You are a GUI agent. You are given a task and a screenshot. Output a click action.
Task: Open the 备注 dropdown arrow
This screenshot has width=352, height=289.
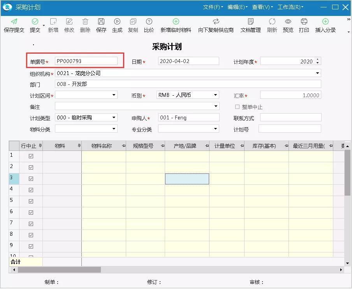[216, 106]
